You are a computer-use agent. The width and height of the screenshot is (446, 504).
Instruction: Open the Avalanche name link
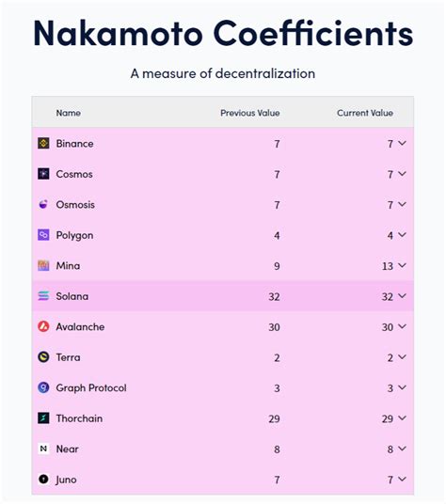click(80, 327)
